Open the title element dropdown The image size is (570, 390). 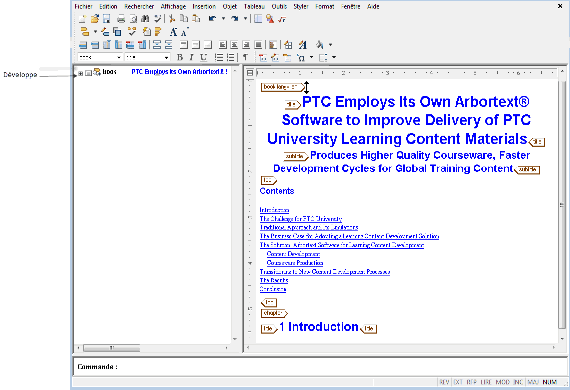166,58
